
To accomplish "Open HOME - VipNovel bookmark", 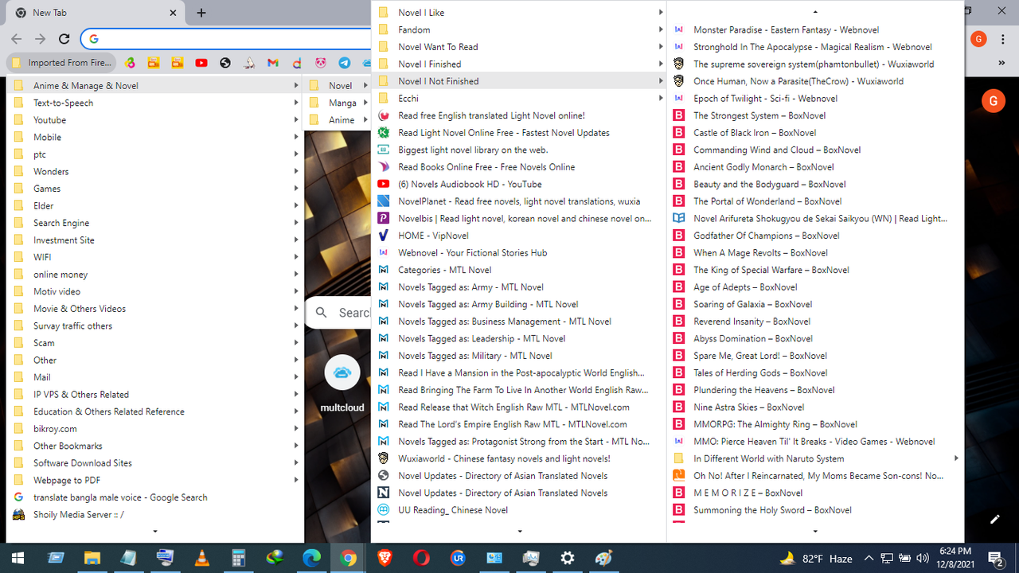I will (x=520, y=236).
